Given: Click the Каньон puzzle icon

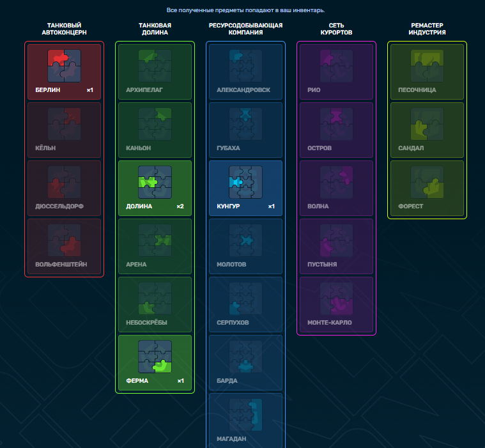Looking at the screenshot, I should pos(155,124).
